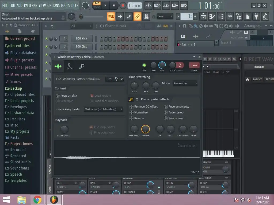The height and width of the screenshot is (205, 274).
Task: Click the playlist zoom magnifier tool
Action: (226, 26)
